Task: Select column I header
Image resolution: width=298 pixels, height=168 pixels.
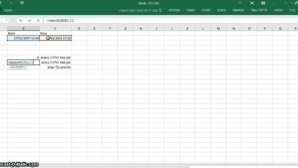Action: point(156,28)
